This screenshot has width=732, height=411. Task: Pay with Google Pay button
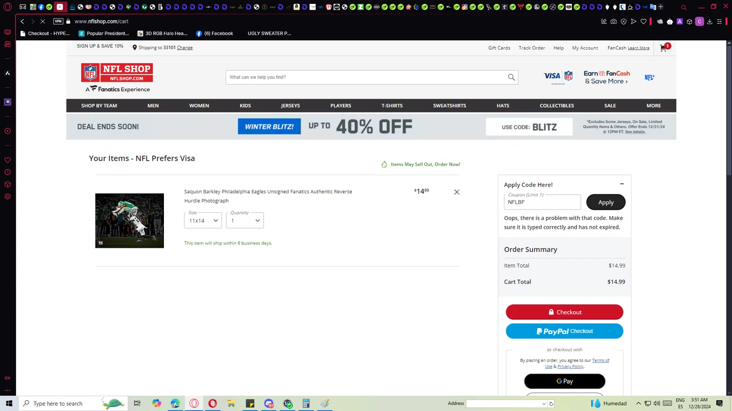point(565,381)
